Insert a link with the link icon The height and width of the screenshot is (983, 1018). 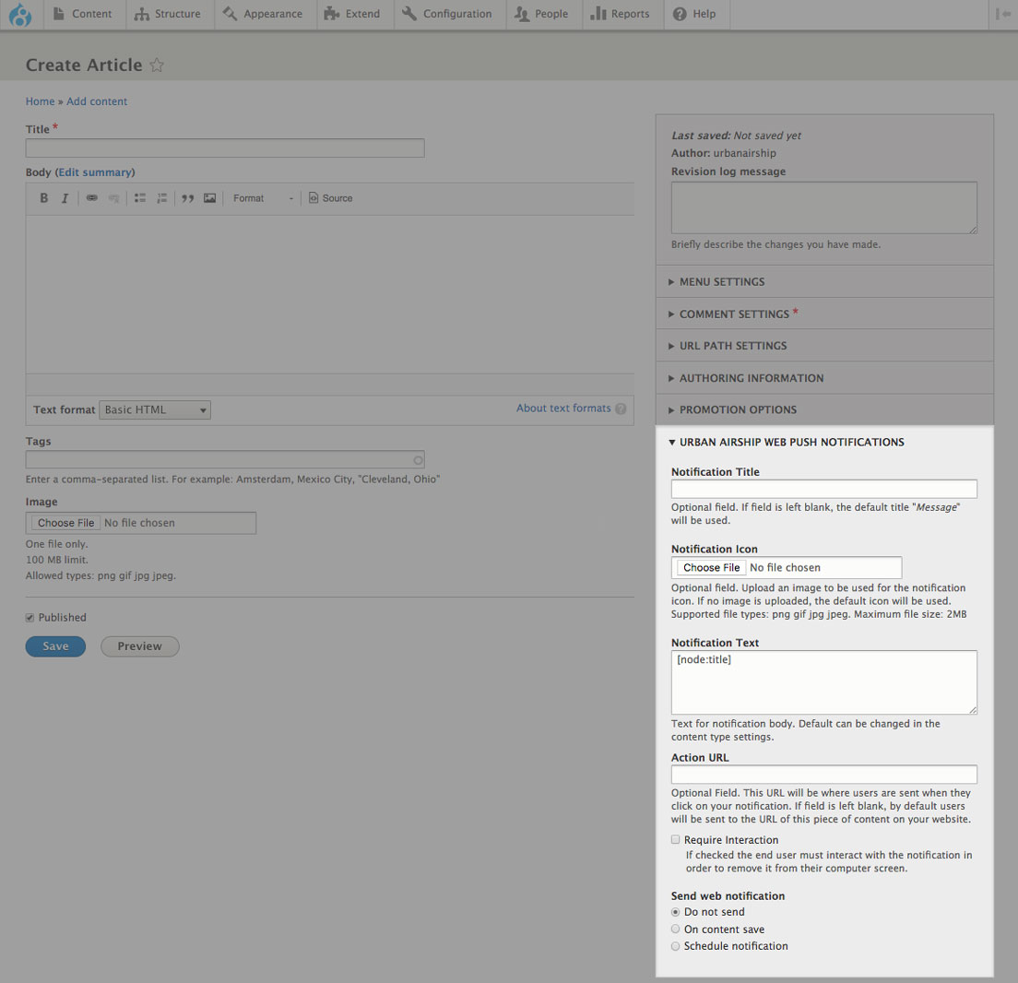tap(91, 198)
